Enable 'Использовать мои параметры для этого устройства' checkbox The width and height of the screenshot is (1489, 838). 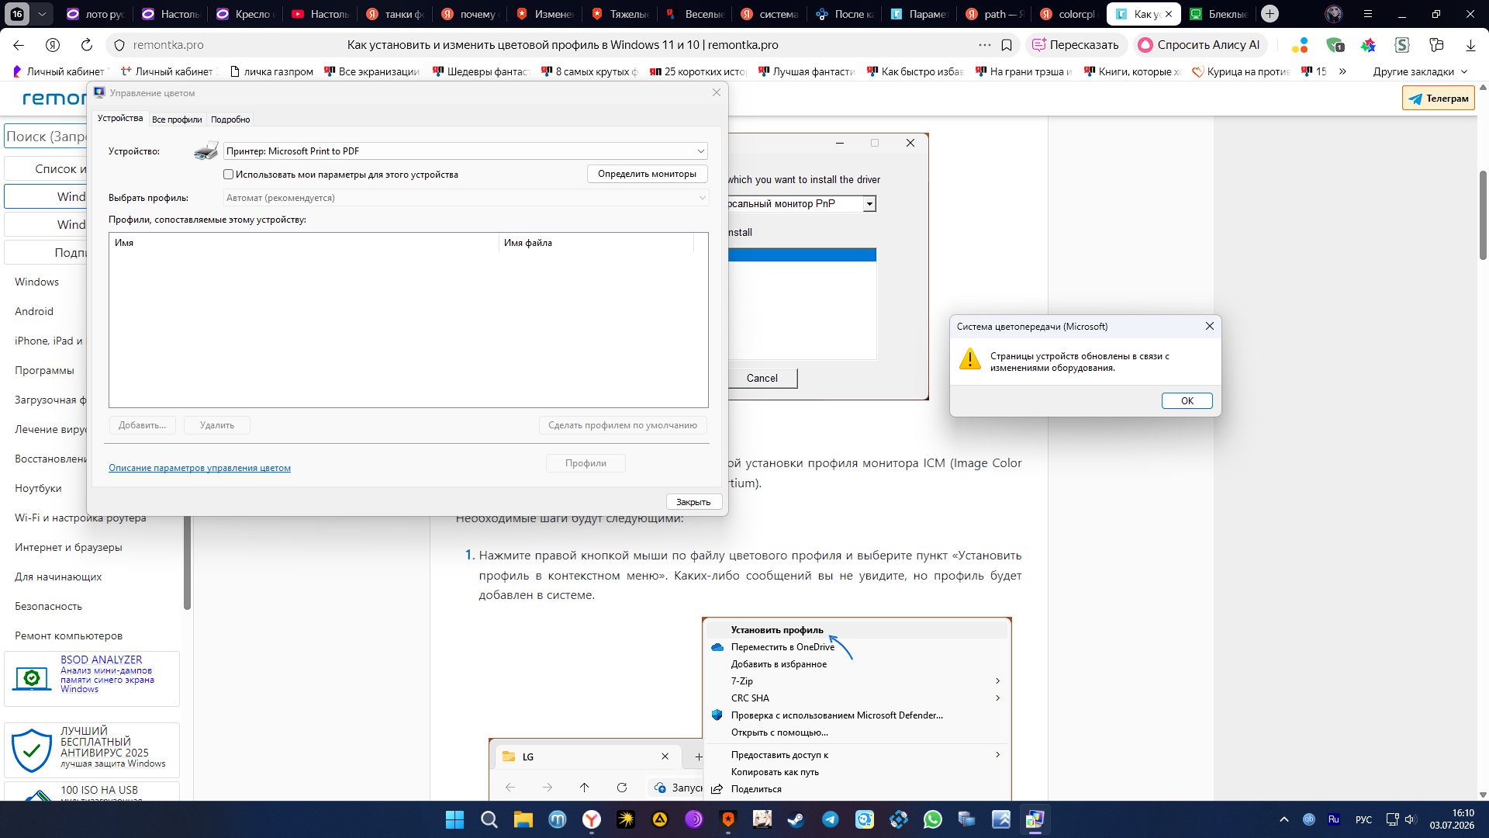(x=229, y=175)
